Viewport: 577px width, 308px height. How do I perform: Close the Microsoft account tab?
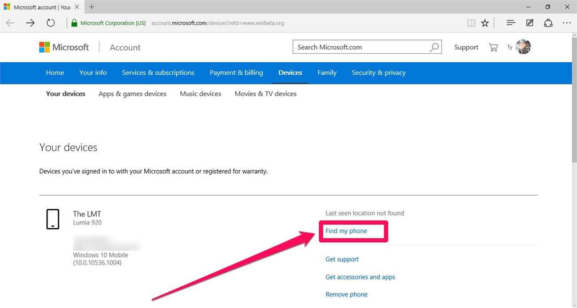tap(77, 7)
